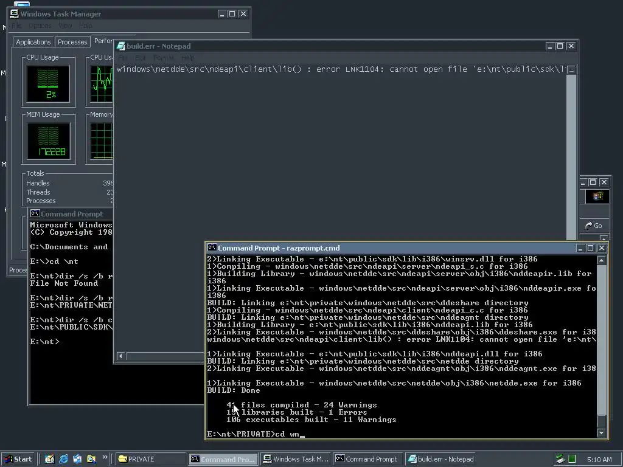
Task: Expand the Quick Launch overflow chevron
Action: click(x=105, y=457)
